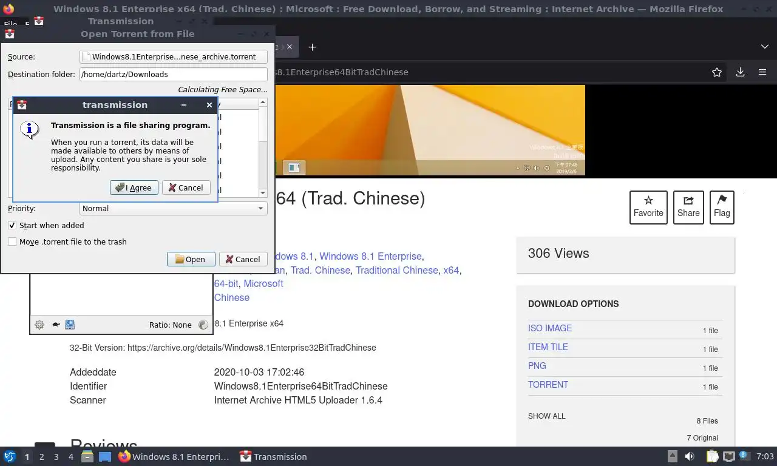Edit the Destination folder path field
This screenshot has height=466, width=777.
tap(174, 74)
